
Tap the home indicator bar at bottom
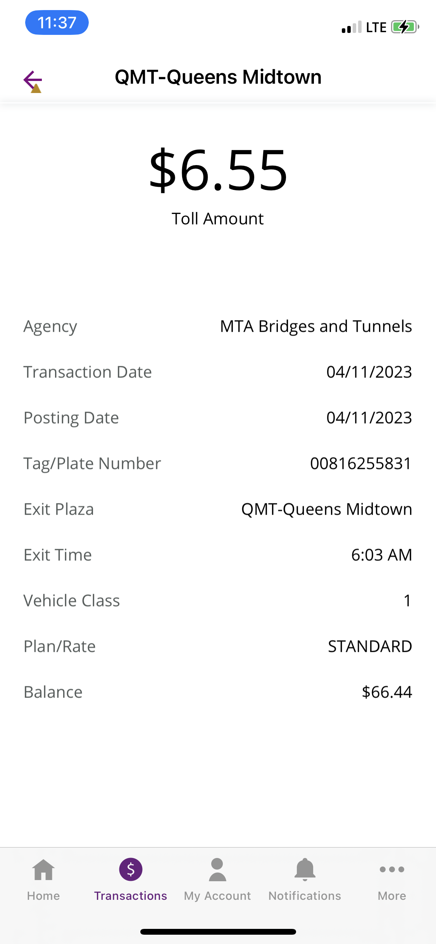tap(218, 932)
